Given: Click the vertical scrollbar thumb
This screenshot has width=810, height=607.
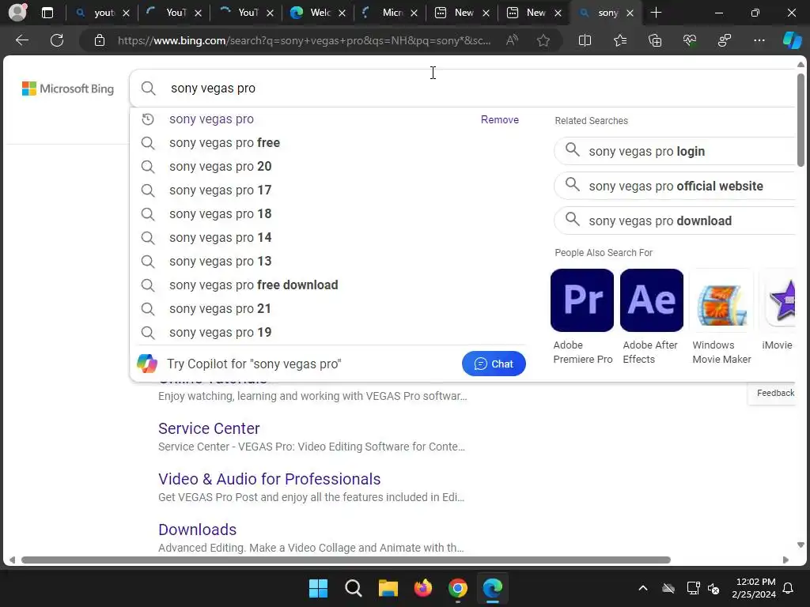Looking at the screenshot, I should tap(801, 120).
